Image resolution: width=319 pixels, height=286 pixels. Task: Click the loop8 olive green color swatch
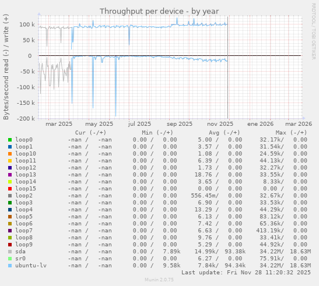[10, 238]
